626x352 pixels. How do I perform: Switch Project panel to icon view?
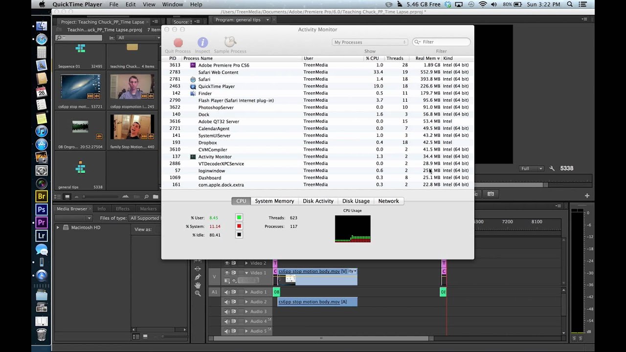(67, 197)
